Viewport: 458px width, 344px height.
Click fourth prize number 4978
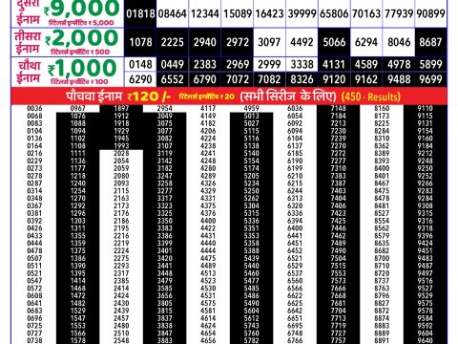[x=399, y=64]
